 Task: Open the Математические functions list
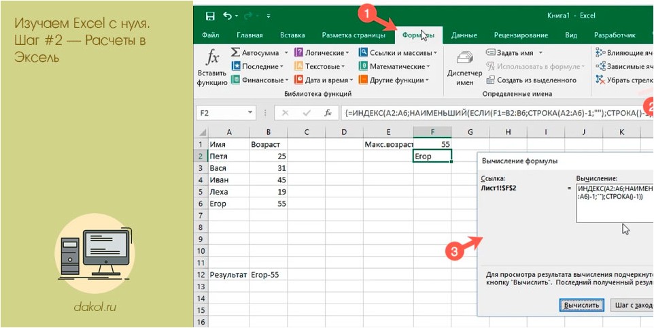(394, 67)
